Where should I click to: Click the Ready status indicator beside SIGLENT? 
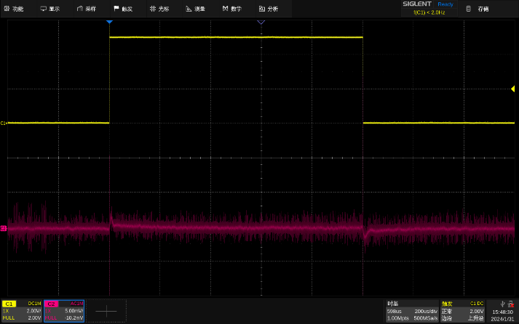tap(445, 4)
